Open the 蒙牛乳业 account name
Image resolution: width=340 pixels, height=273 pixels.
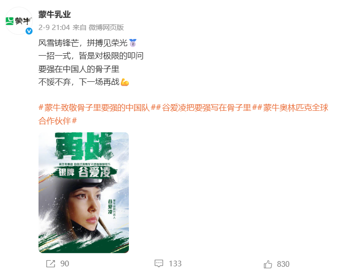(x=55, y=15)
